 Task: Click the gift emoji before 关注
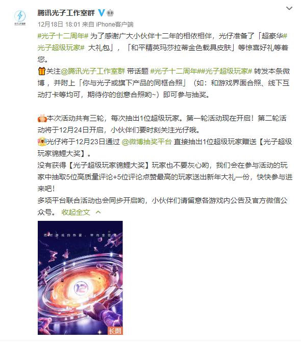pos(41,71)
